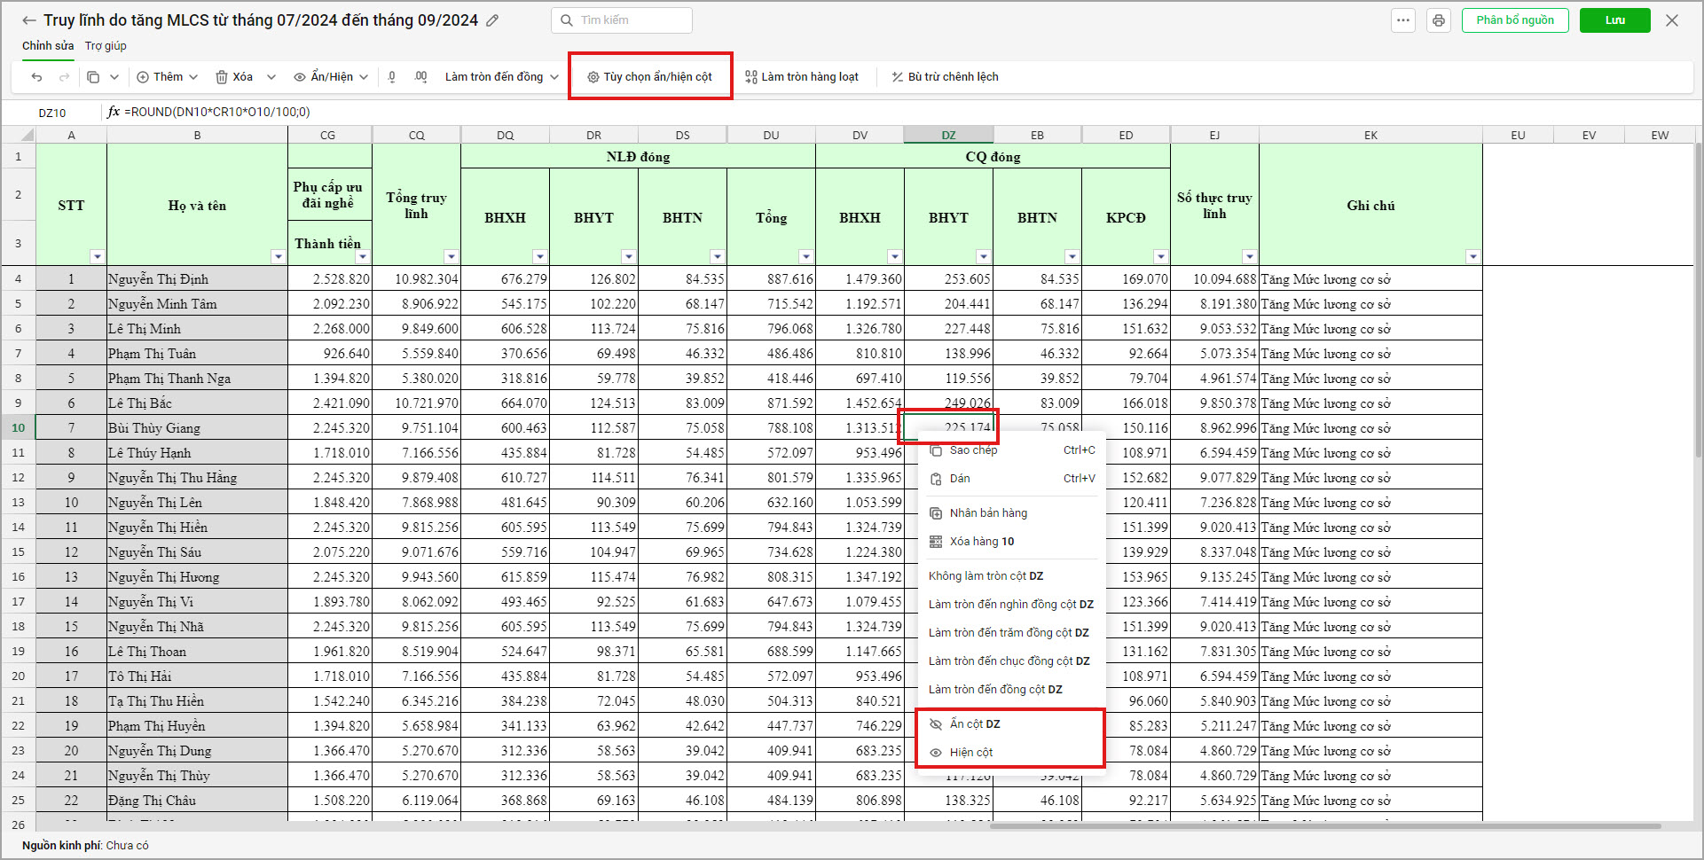This screenshot has height=860, width=1704.
Task: Click the copy icon in the toolbar
Action: click(x=93, y=77)
